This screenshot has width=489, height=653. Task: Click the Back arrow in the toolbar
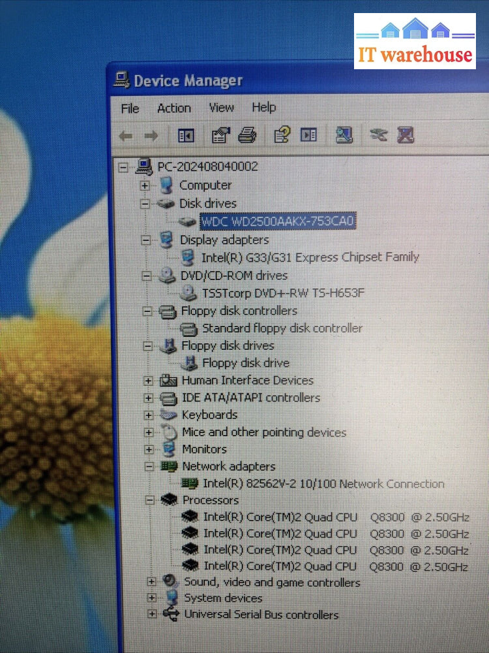[126, 136]
